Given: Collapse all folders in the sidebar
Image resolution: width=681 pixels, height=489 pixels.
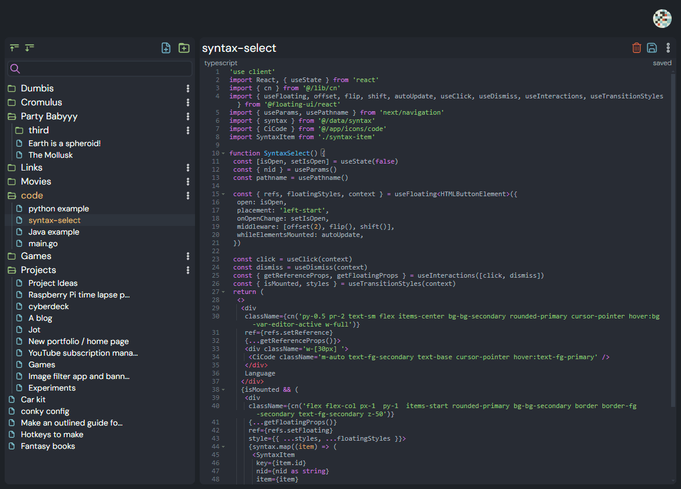Looking at the screenshot, I should [x=14, y=48].
